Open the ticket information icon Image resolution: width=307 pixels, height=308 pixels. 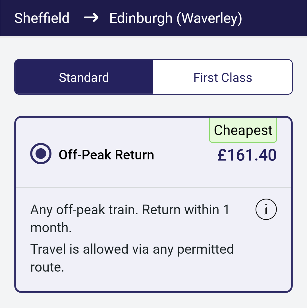click(266, 210)
